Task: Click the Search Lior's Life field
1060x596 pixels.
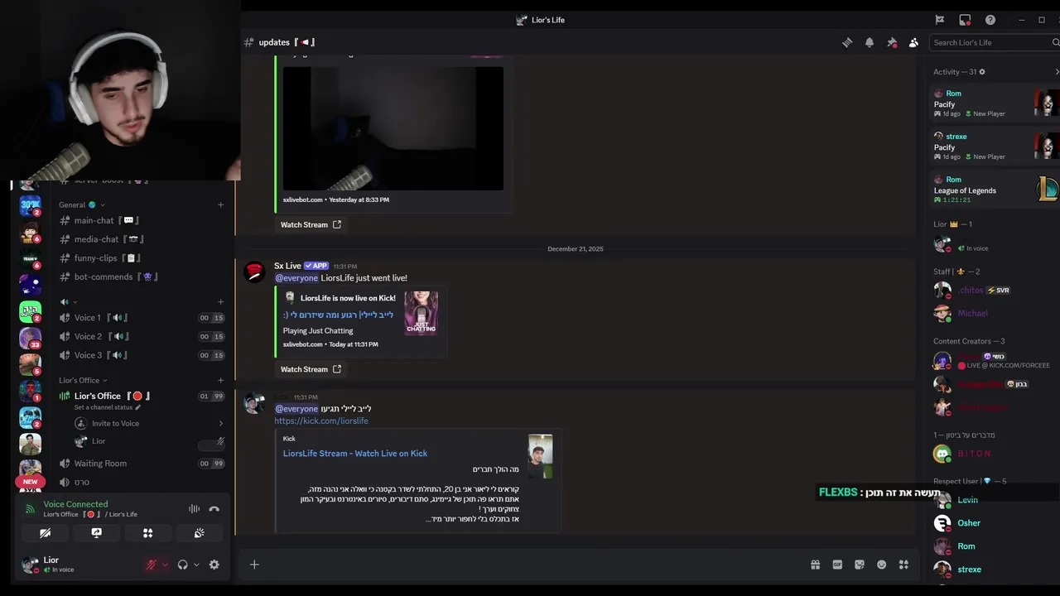Action: [x=993, y=42]
